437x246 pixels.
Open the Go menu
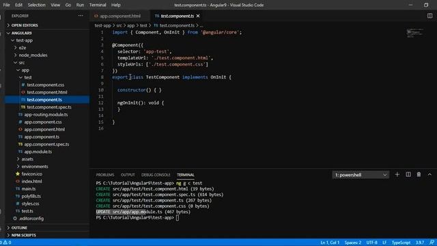click(x=68, y=5)
